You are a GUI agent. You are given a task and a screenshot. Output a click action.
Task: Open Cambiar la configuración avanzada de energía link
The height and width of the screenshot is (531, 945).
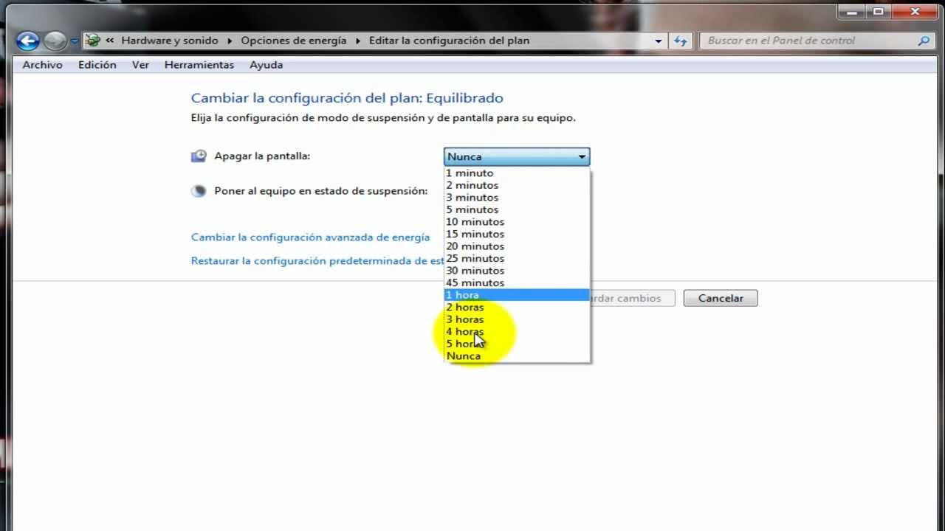[310, 237]
